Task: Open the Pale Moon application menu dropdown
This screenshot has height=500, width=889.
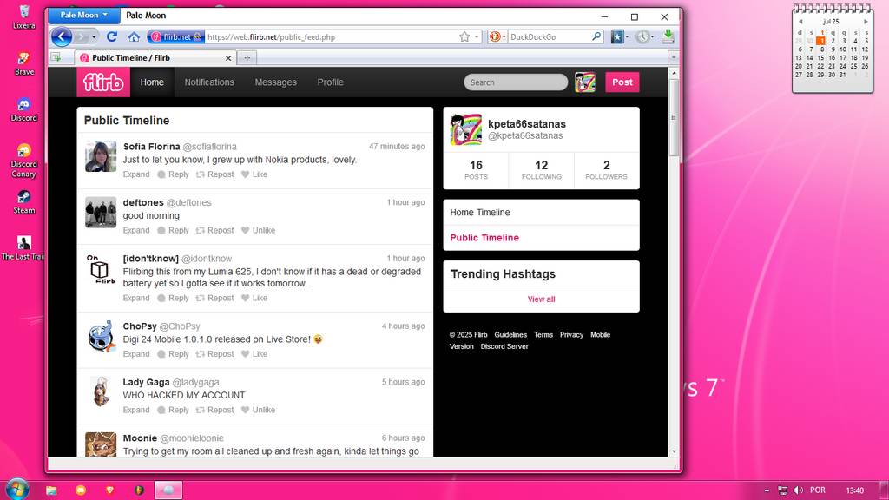Action: [x=84, y=16]
